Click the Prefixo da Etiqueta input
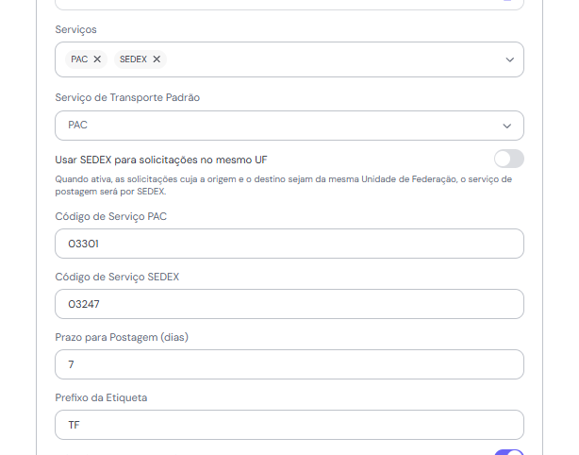Screen dimensions: 579x455 click(x=289, y=425)
